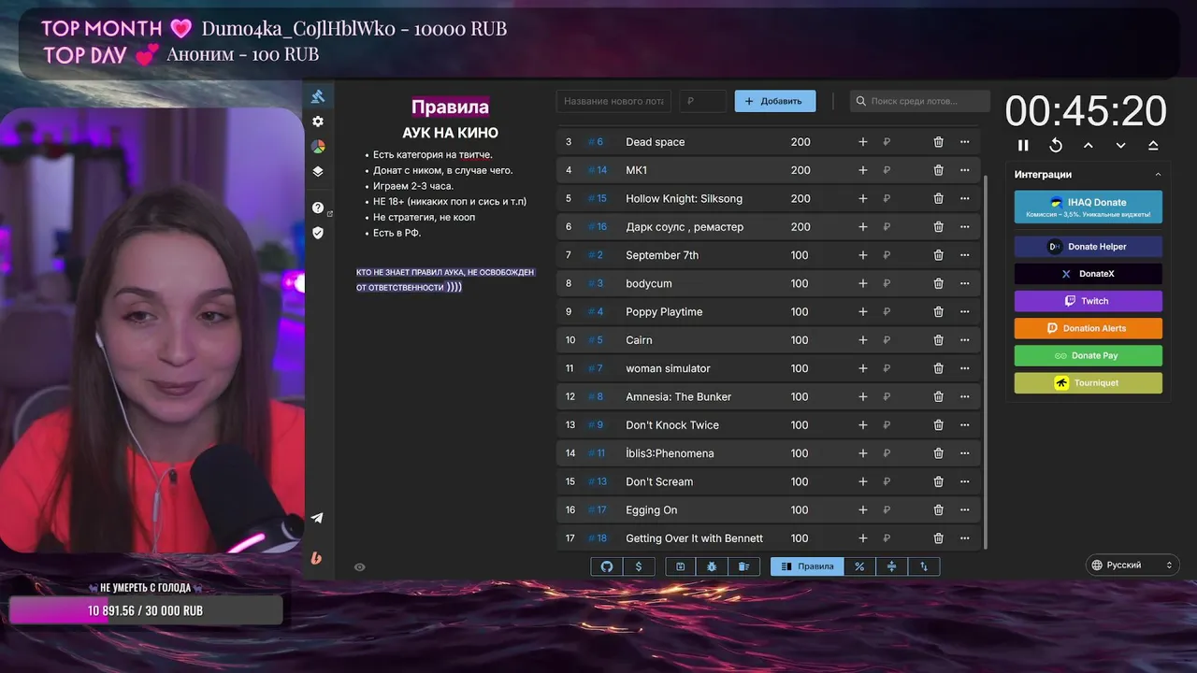Open the help question mark icon
1197x673 pixels.
[318, 208]
